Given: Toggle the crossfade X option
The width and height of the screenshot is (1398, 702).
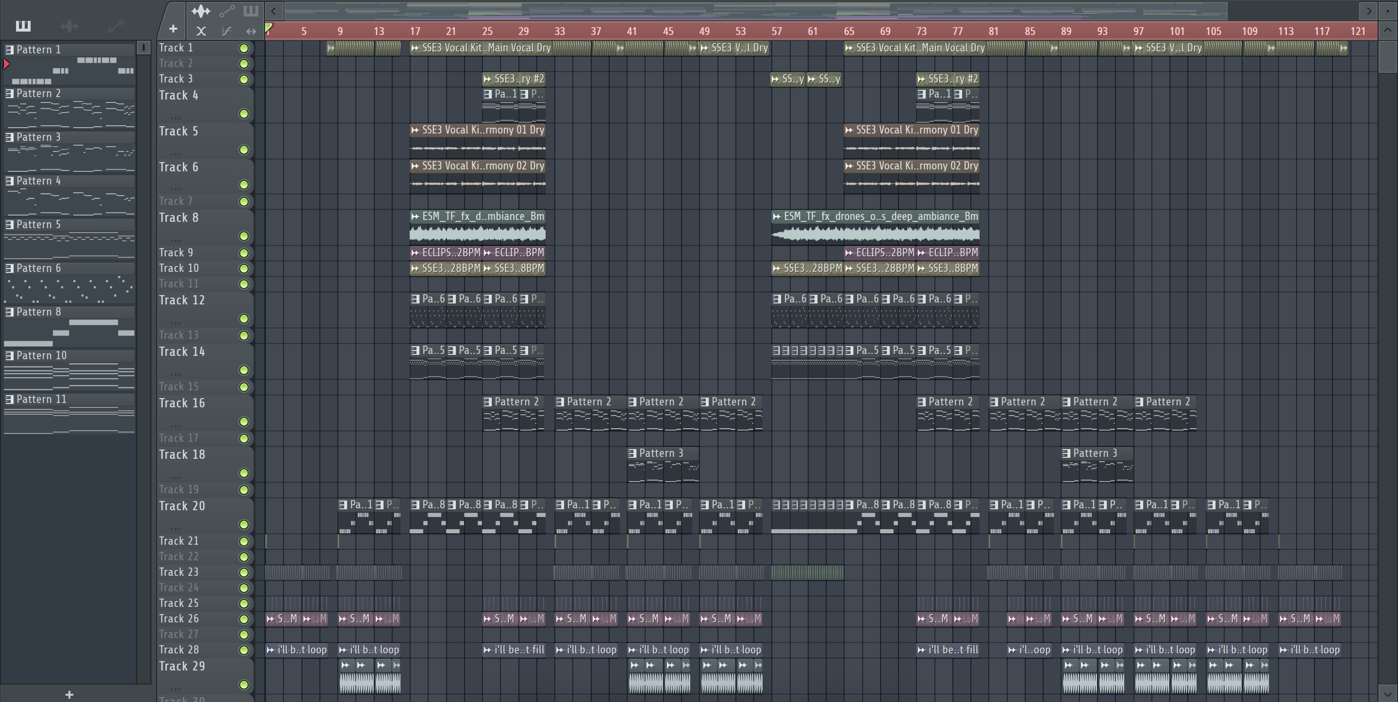Looking at the screenshot, I should click(201, 31).
